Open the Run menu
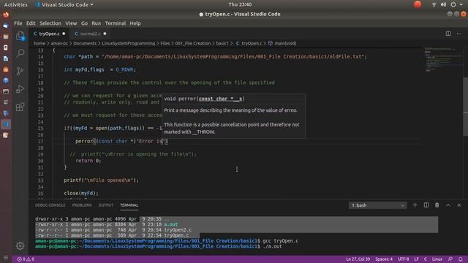468x263 pixels. 96,23
